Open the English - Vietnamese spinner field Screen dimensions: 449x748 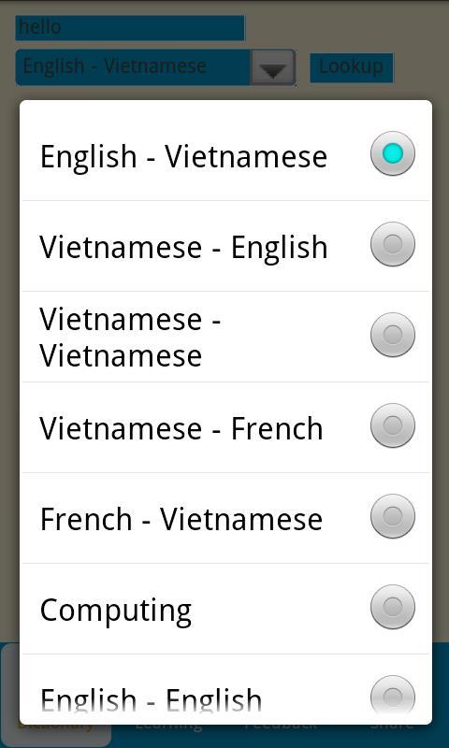pyautogui.click(x=155, y=67)
